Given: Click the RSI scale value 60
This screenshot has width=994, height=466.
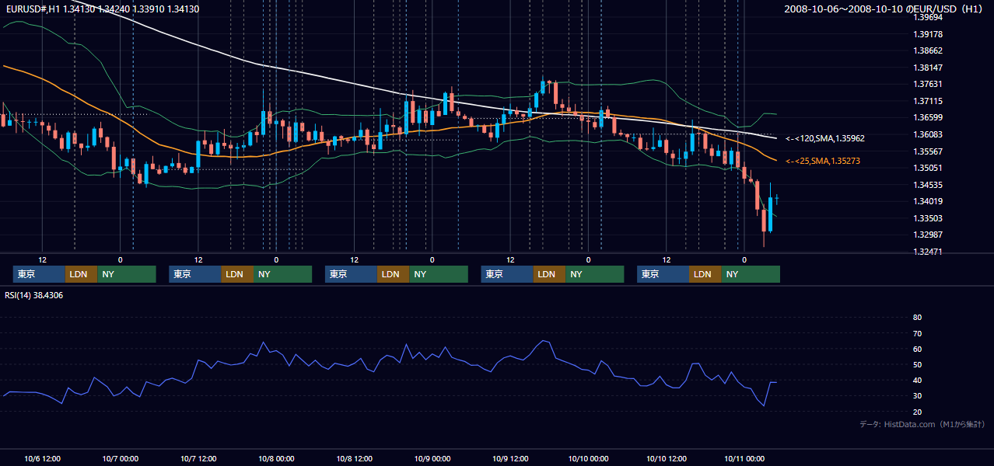Looking at the screenshot, I should 917,349.
